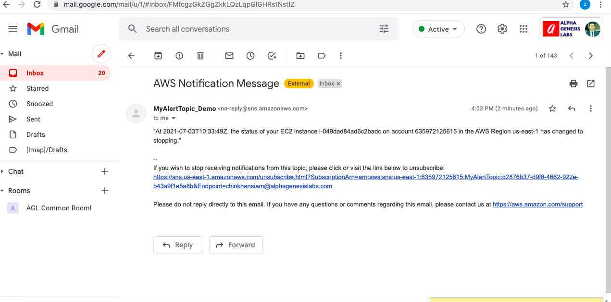Click the subject 'AWS Notification Message'
Image resolution: width=611 pixels, height=302 pixels.
[x=216, y=84]
